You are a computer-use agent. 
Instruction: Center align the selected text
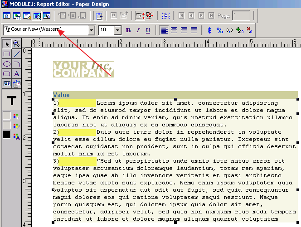tap(174, 30)
